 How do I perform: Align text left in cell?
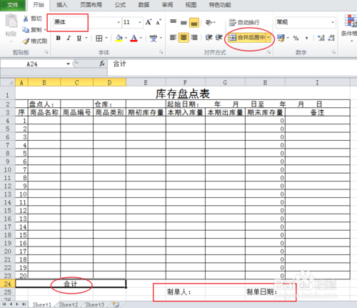click(x=174, y=38)
